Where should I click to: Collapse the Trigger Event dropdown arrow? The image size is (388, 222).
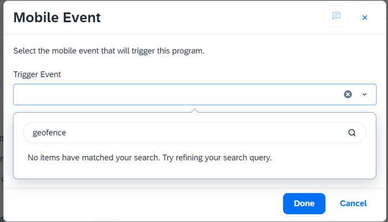(364, 94)
